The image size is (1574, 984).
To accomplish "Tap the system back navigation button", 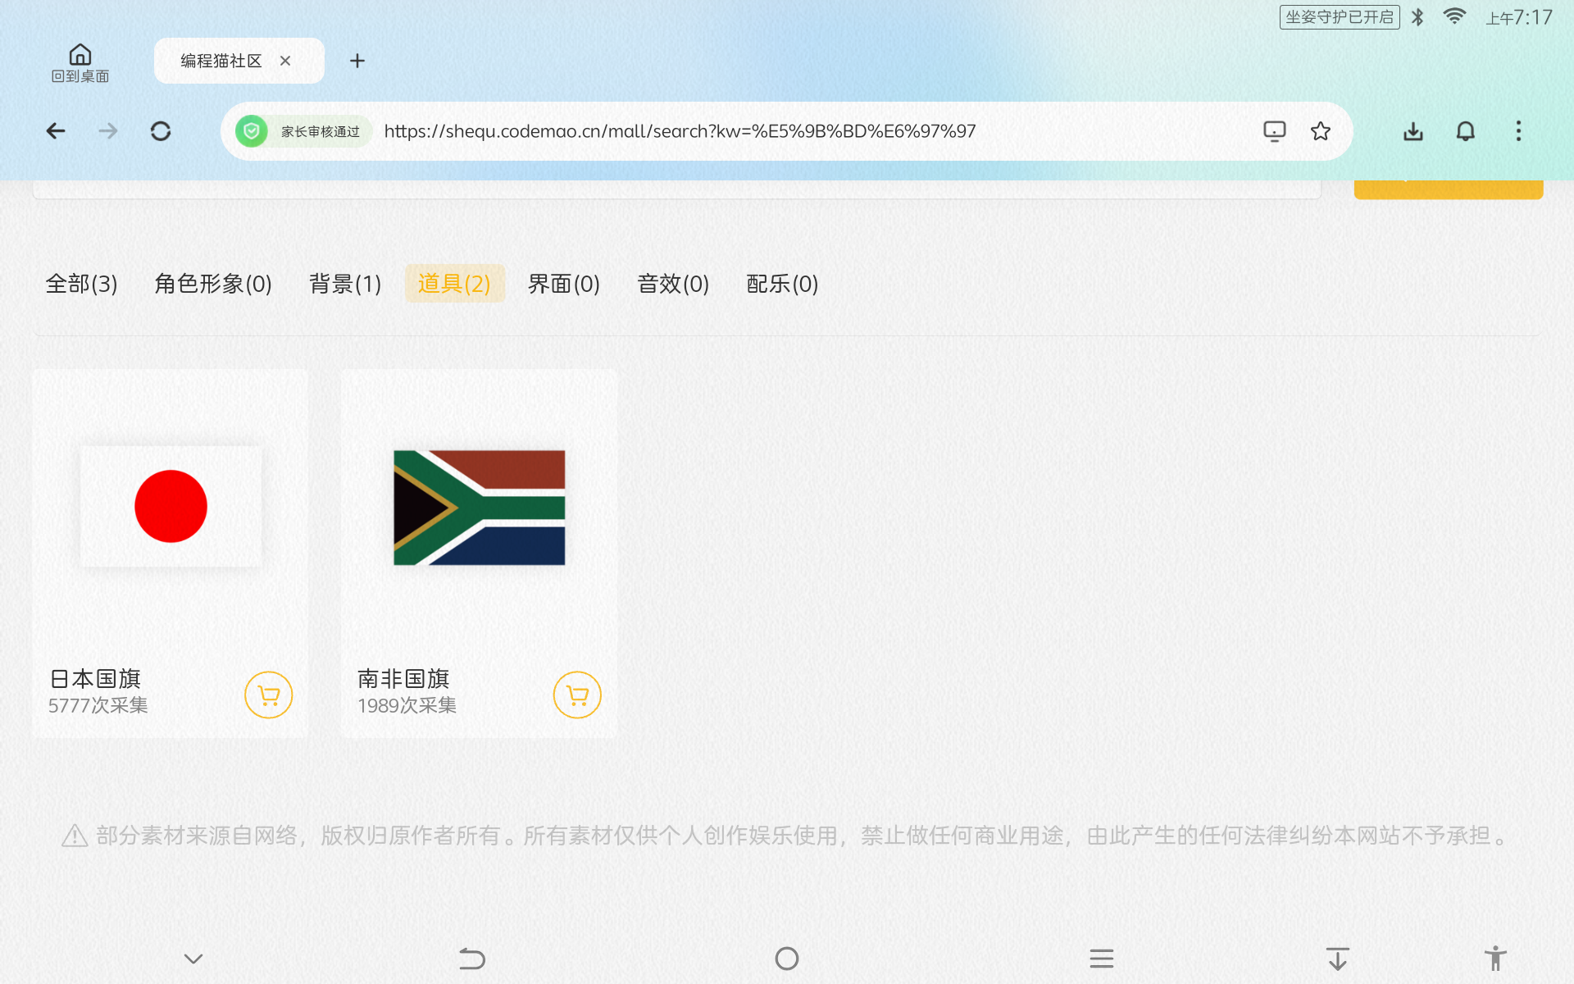I will click(x=472, y=959).
